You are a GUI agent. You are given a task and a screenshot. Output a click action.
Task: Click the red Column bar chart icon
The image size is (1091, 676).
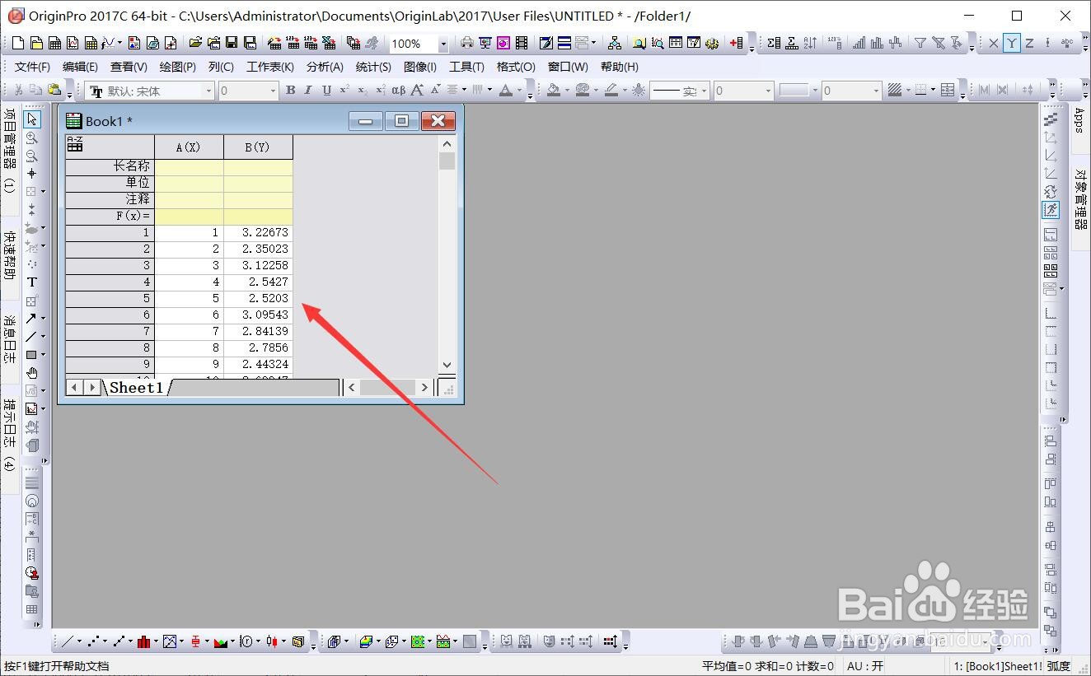(x=144, y=641)
